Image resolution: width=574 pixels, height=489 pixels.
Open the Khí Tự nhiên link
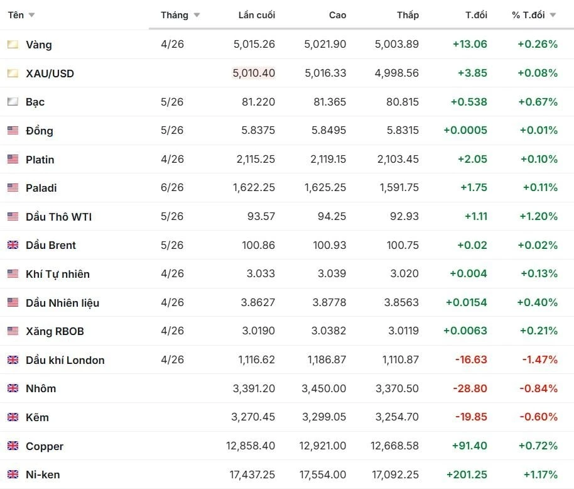click(58, 274)
